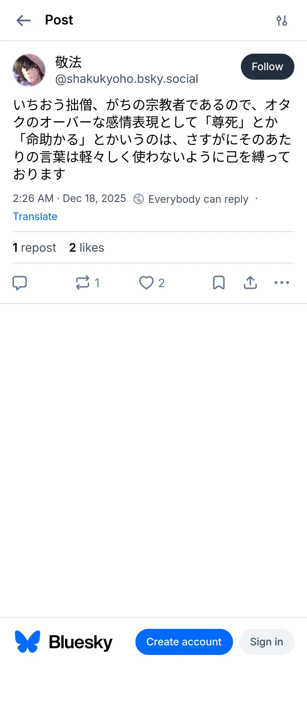307x707 pixels.
Task: Follow the 敬法 account
Action: tap(267, 67)
